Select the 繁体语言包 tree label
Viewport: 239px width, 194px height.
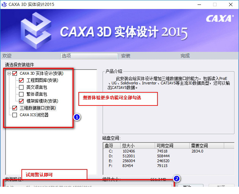pyautogui.click(x=37, y=94)
